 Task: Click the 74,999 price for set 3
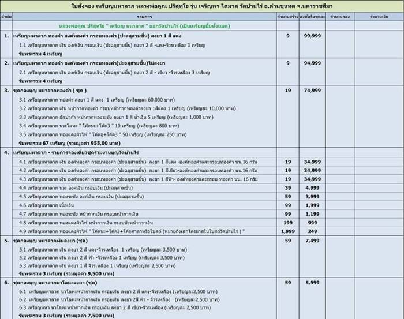pyautogui.click(x=312, y=91)
